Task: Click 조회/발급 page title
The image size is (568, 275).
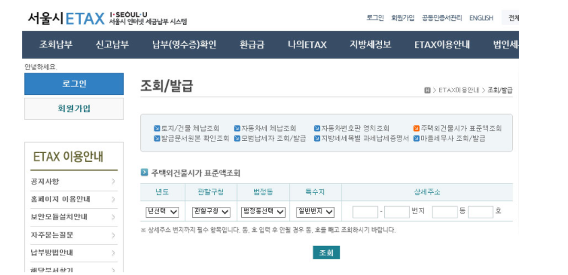Action: (x=166, y=86)
